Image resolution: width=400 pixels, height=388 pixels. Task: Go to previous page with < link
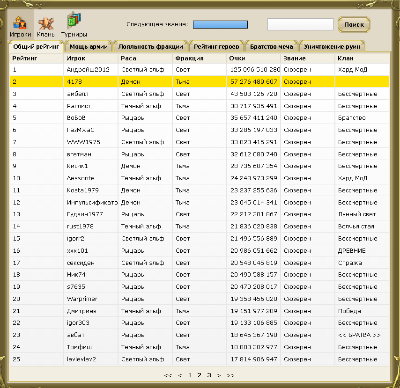[180, 375]
